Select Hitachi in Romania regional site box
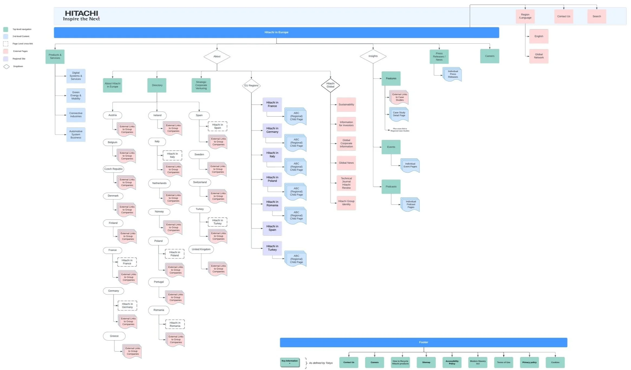631x370 pixels. click(272, 204)
